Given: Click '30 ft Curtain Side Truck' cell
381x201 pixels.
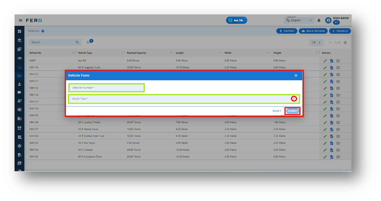Looking at the screenshot, I should 91,136.
